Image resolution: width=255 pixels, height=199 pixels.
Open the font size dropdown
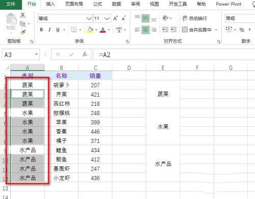(107, 18)
